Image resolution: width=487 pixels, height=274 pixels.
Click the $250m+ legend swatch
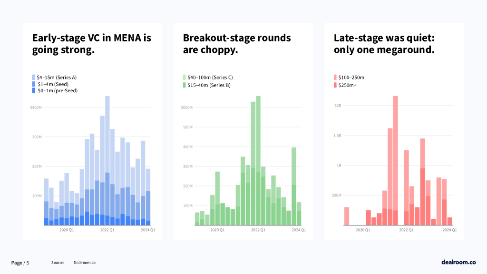(335, 84)
